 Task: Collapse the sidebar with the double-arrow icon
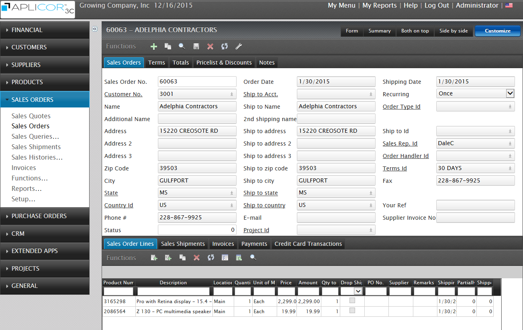pos(95,29)
